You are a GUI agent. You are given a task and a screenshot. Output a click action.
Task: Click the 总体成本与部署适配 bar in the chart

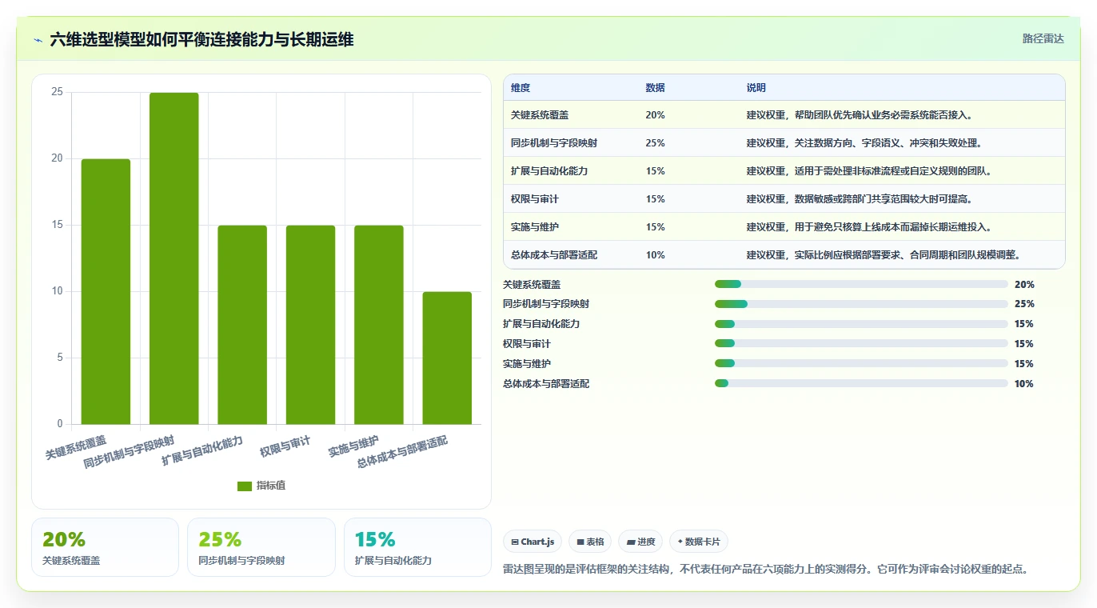[x=447, y=358]
